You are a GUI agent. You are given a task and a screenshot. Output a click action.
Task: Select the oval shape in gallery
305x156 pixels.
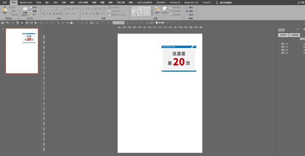(x=149, y=8)
